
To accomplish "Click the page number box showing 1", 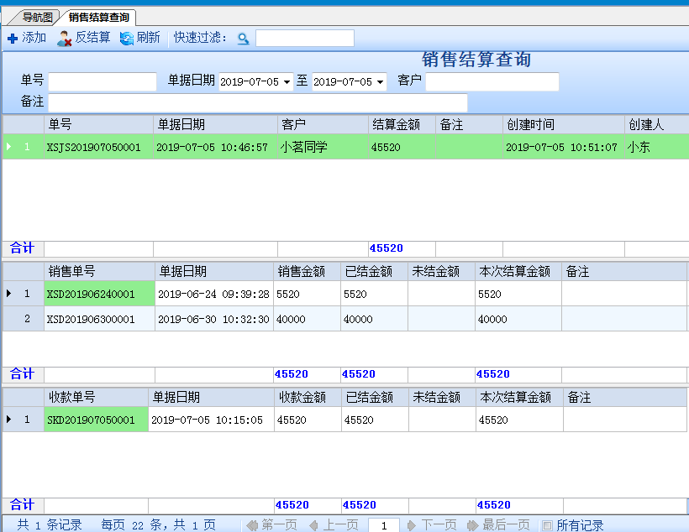I will coord(384,525).
